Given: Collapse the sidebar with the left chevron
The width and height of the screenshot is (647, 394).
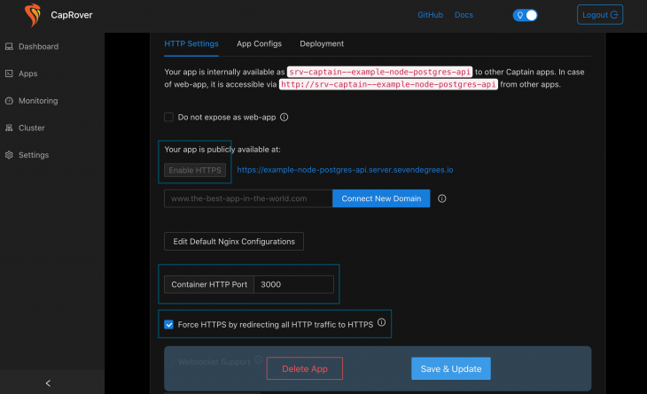Looking at the screenshot, I should click(x=48, y=383).
